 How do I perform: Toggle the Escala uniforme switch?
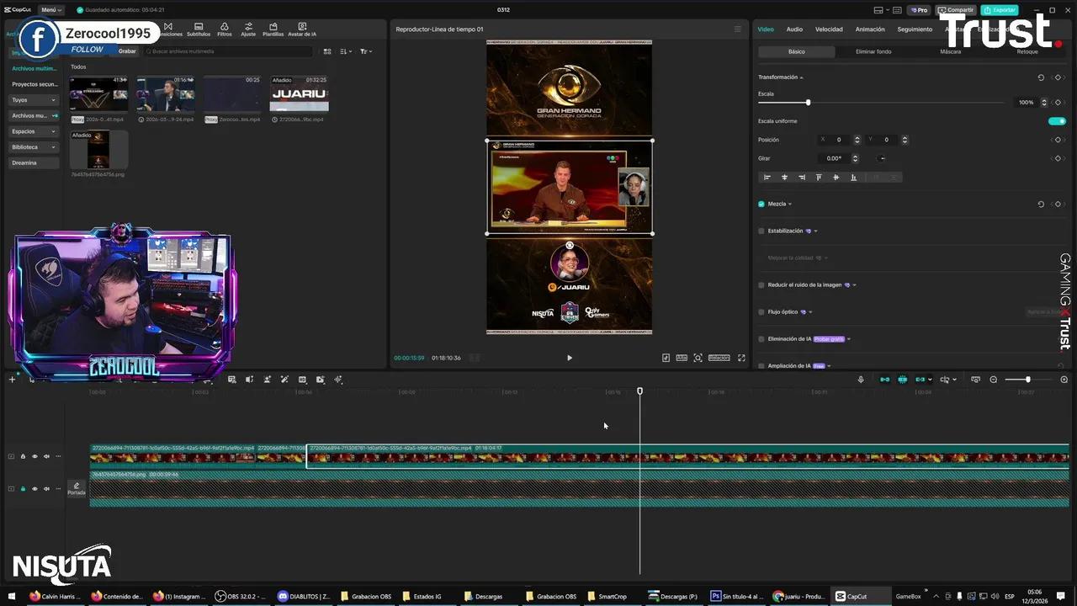pos(1057,121)
